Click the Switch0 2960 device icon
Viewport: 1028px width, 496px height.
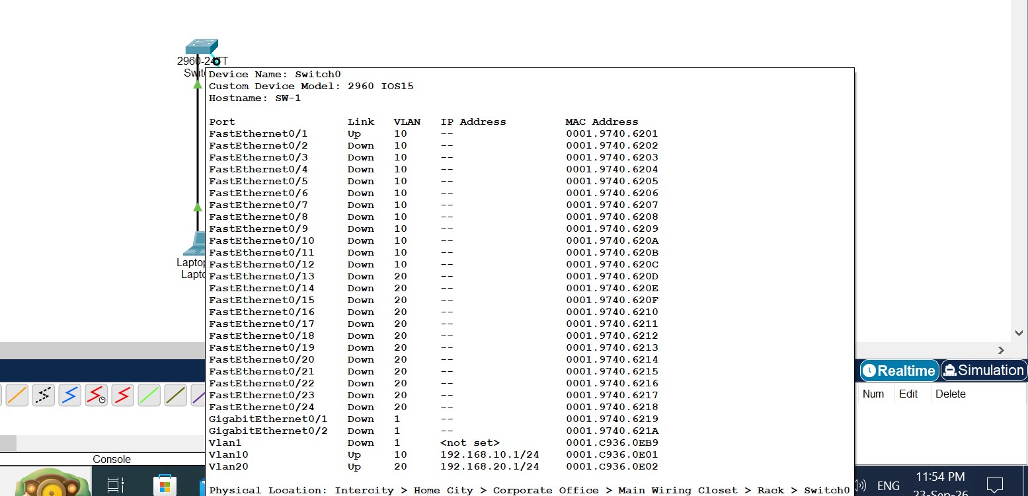202,46
